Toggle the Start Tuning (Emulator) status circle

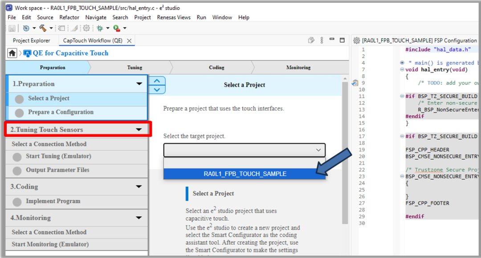17,157
